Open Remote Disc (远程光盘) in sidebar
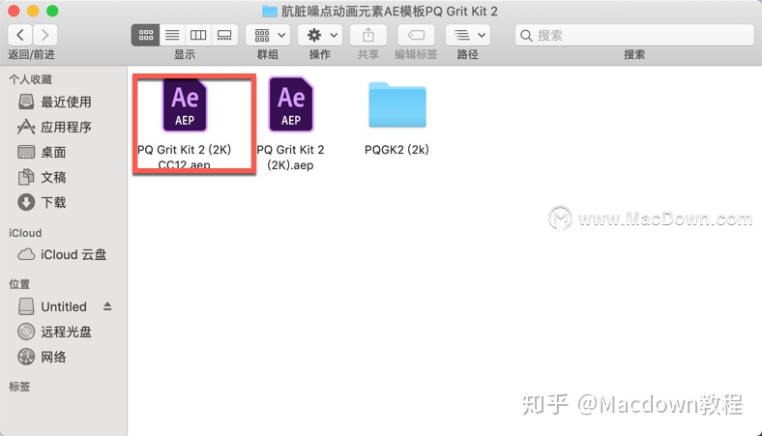The image size is (762, 436). pyautogui.click(x=55, y=332)
